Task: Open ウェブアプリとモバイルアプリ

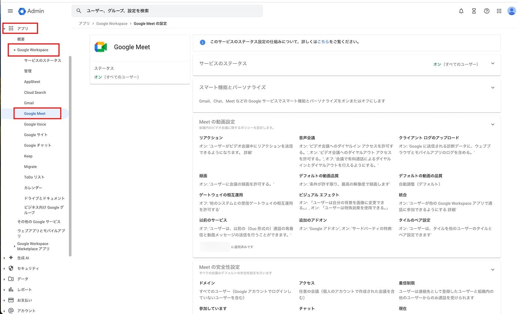Action: pyautogui.click(x=41, y=233)
